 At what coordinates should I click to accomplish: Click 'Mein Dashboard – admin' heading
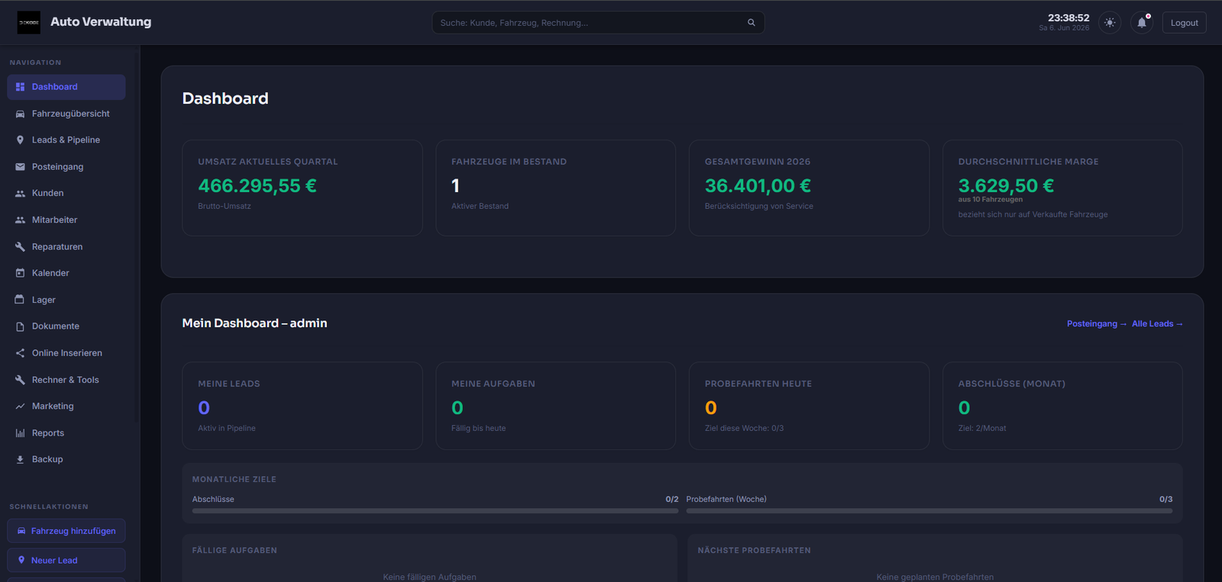pos(254,323)
